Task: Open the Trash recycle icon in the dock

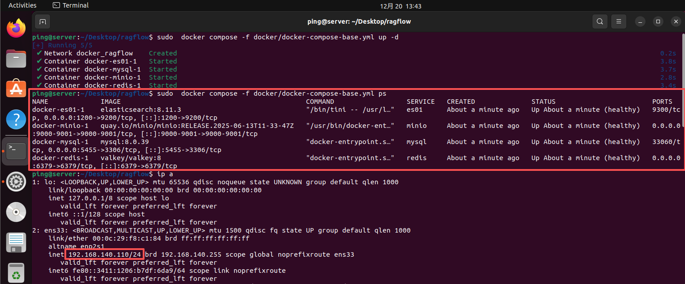Action: point(16,272)
